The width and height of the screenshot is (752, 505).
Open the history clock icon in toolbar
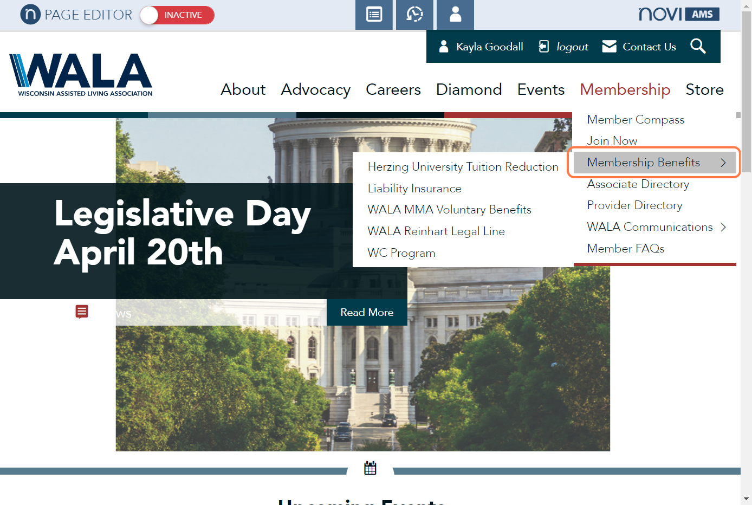click(414, 15)
